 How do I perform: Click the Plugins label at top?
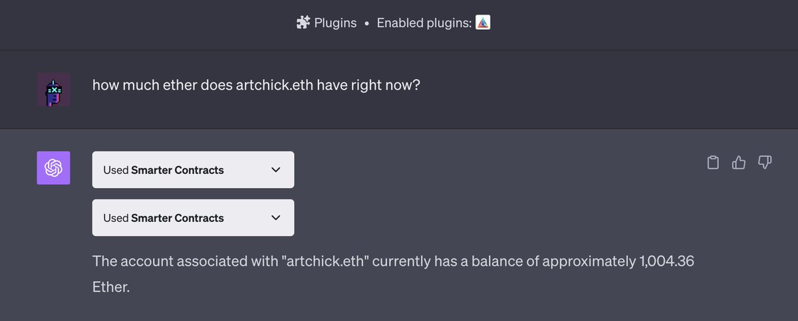pos(336,23)
